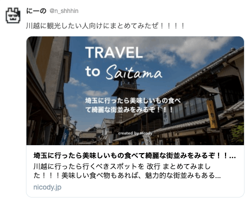This screenshot has height=204, width=248.
Task: Click the created by nicody watermark
Action: [x=135, y=133]
